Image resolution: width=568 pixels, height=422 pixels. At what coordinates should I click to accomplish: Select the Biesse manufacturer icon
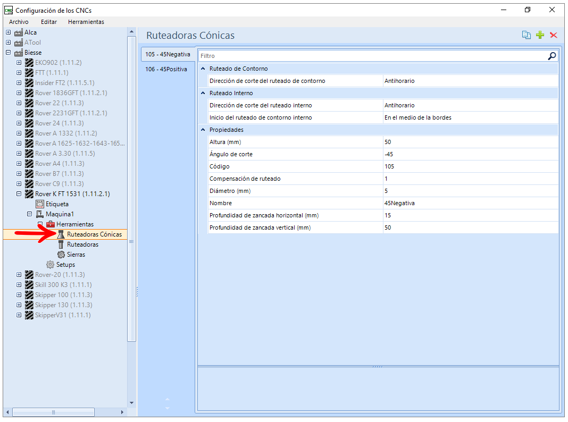tap(19, 53)
